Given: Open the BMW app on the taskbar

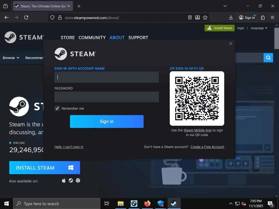Looking at the screenshot, I should click(x=134, y=204).
